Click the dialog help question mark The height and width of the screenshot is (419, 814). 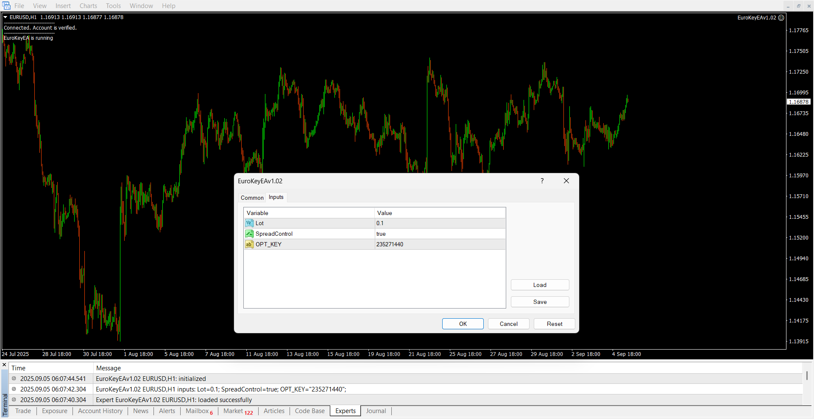click(542, 181)
